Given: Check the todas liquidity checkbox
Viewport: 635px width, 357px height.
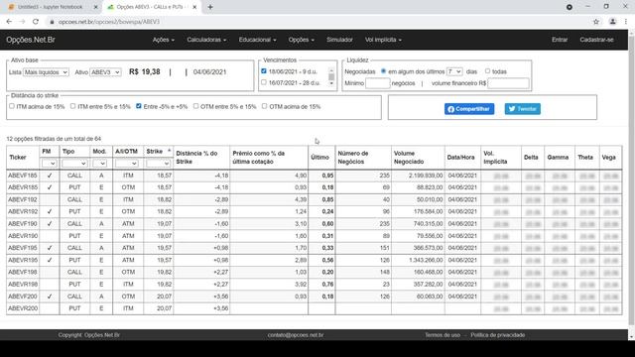Looking at the screenshot, I should tap(487, 71).
